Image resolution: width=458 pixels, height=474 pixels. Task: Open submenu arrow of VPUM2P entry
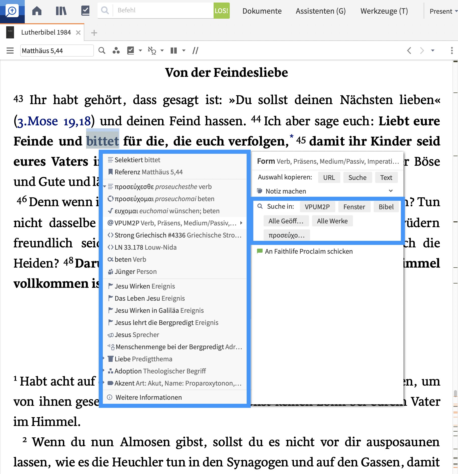point(242,223)
